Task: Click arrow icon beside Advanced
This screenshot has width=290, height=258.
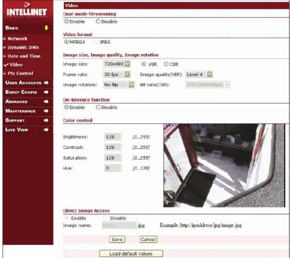Action: point(46,101)
